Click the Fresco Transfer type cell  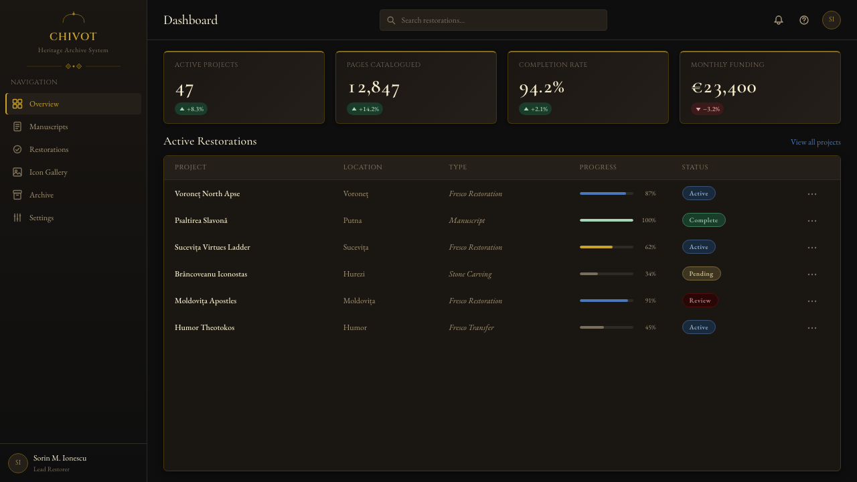coord(471,327)
